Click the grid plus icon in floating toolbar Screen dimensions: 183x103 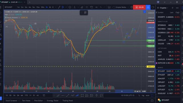[85, 13]
